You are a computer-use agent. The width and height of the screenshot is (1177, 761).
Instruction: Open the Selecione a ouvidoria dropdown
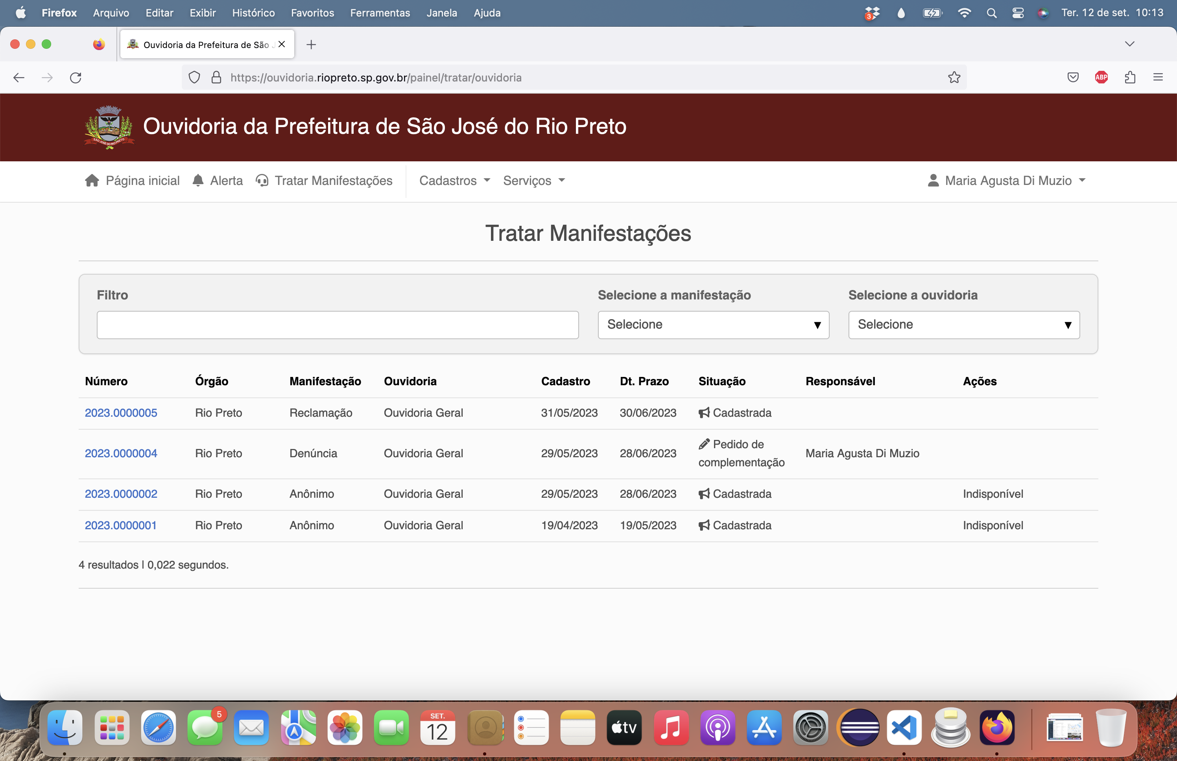963,325
